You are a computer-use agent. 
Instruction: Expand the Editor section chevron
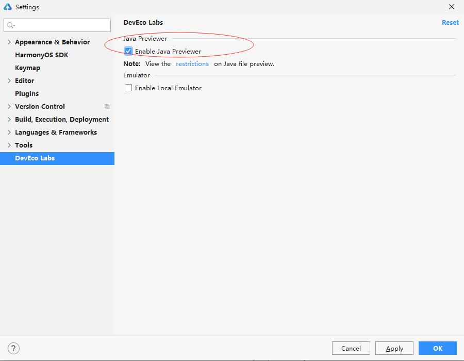tap(9, 81)
